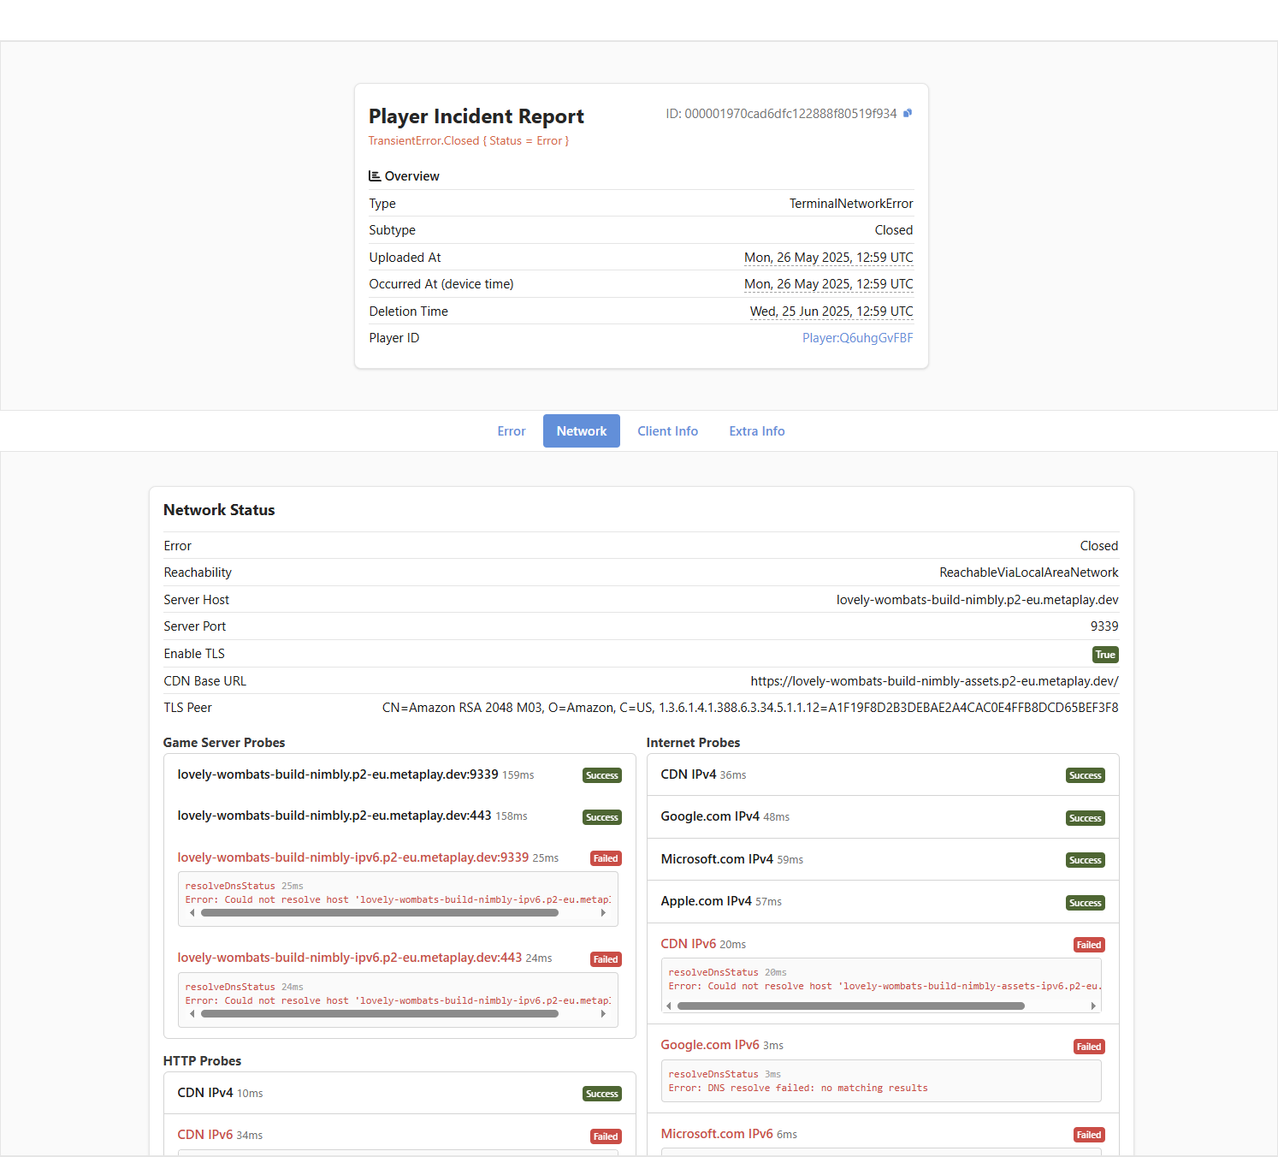Click the Server Host value

(977, 600)
